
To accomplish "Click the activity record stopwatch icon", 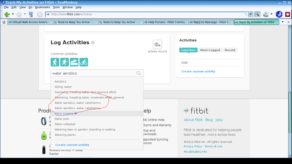I will pos(157,44).
